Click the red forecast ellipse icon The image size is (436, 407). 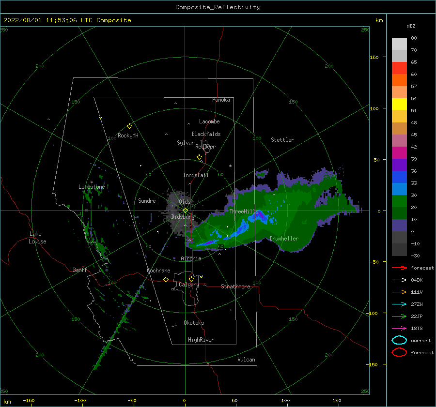[x=399, y=352]
